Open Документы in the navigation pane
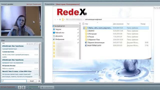This screenshot has height=90, width=160. pyautogui.click(x=59, y=36)
